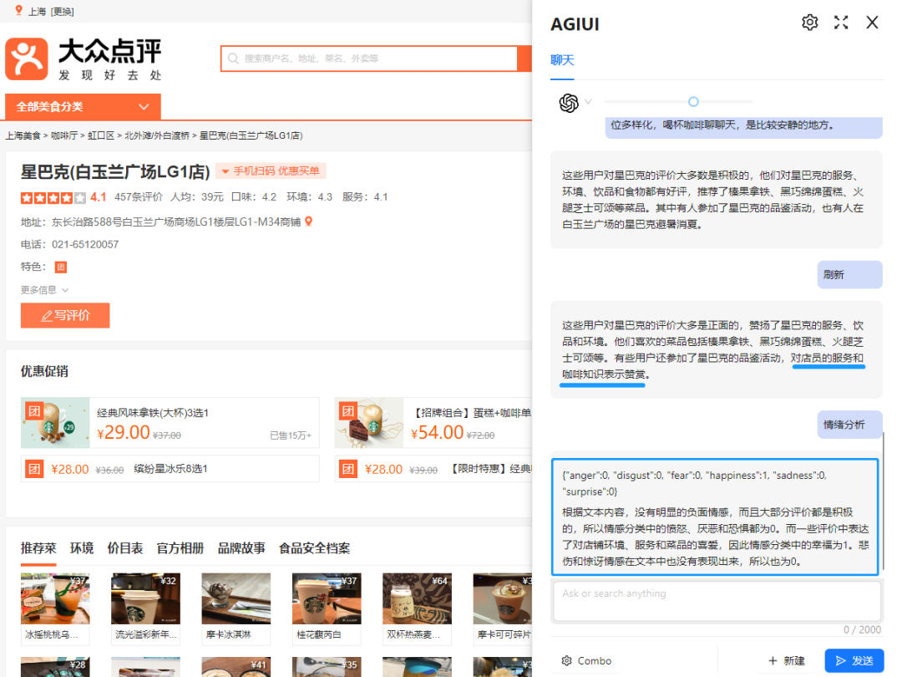Click the ChatGPT model icon
Viewport: 902px width, 677px height.
[x=569, y=103]
